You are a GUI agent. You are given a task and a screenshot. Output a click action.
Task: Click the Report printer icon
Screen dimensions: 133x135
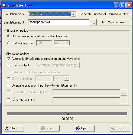click(113, 128)
